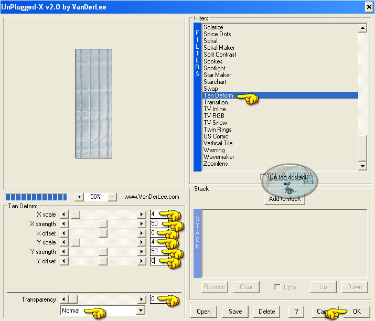The image size is (375, 321).
Task: Click the X scale slider thumb
Action: click(x=76, y=215)
